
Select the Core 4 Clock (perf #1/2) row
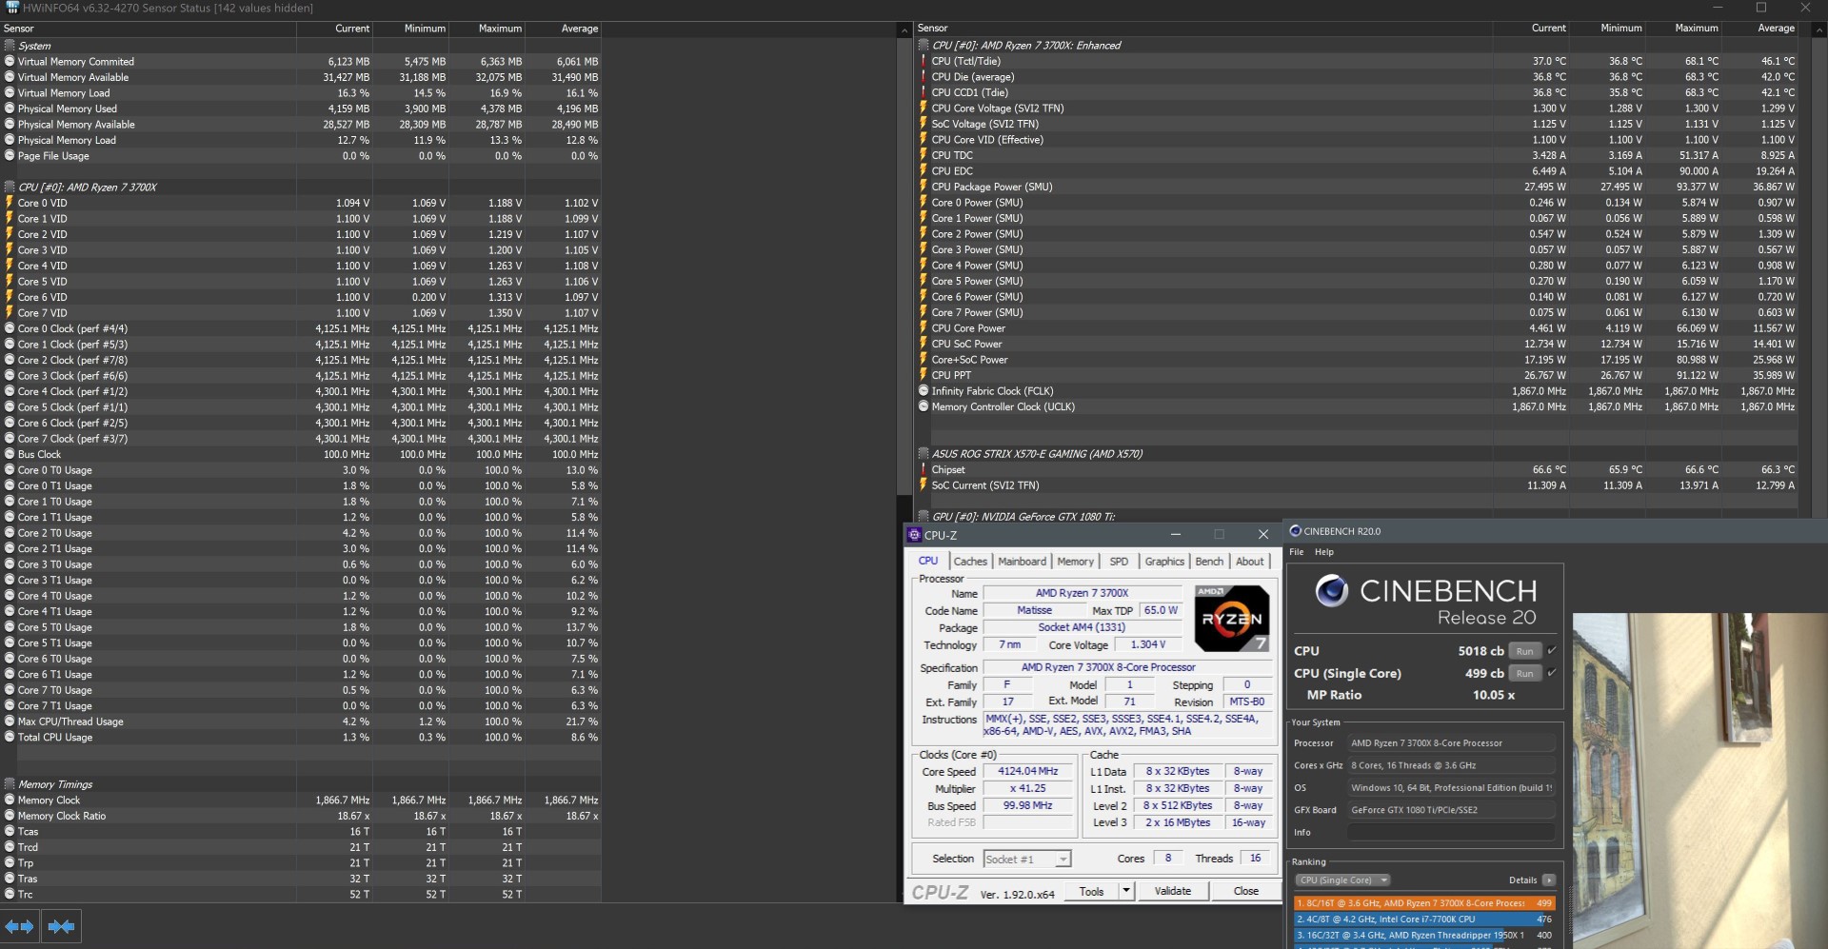pyautogui.click(x=301, y=391)
